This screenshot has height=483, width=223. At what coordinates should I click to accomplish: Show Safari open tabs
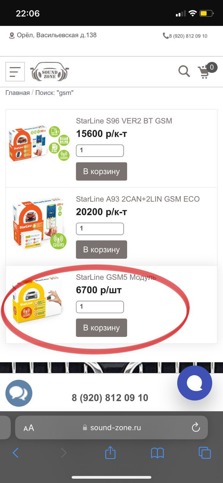tap(205, 453)
